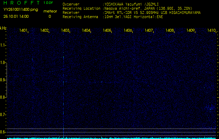Click the 0.8 frequency axis label
This screenshot has width=219, height=139.
coord(3,97)
